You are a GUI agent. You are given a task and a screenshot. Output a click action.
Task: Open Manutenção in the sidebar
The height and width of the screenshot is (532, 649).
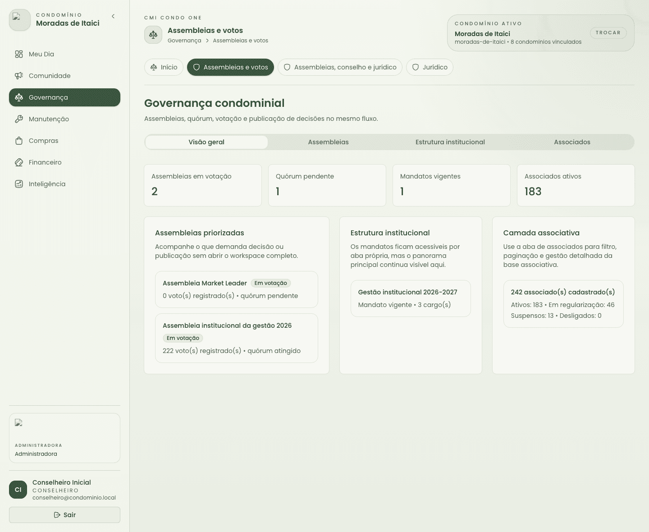pos(64,119)
